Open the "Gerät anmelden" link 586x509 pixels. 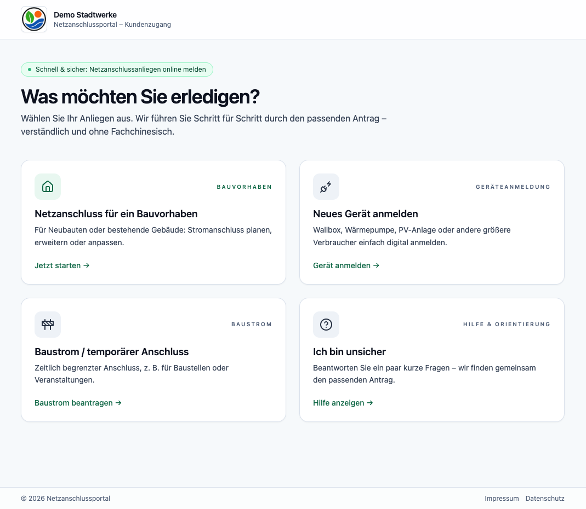coord(346,265)
